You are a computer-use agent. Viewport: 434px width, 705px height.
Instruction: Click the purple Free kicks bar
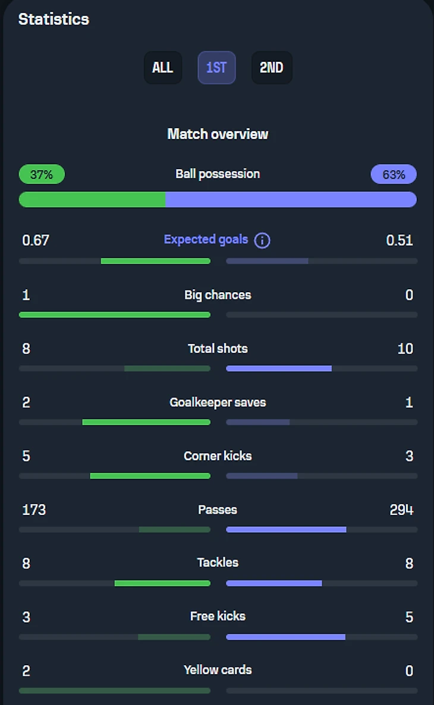(285, 637)
